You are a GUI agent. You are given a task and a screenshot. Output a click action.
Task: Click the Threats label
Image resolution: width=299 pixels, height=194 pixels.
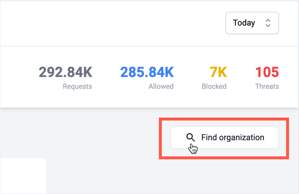coord(267,86)
